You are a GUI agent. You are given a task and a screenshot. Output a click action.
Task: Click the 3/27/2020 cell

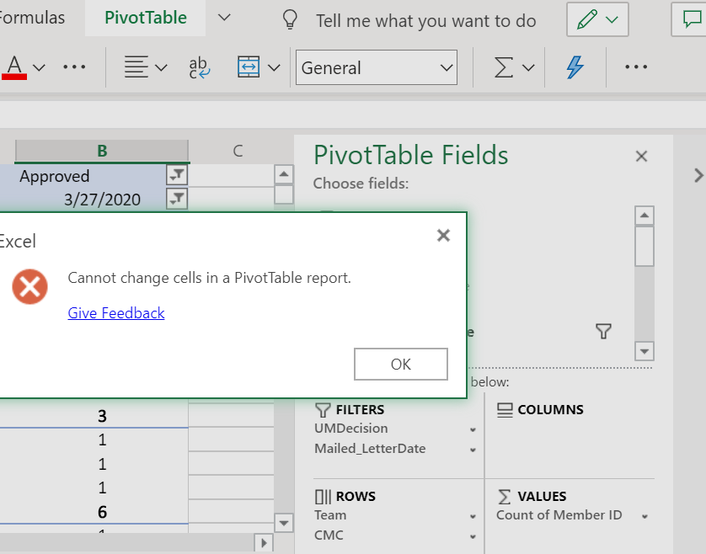(83, 199)
